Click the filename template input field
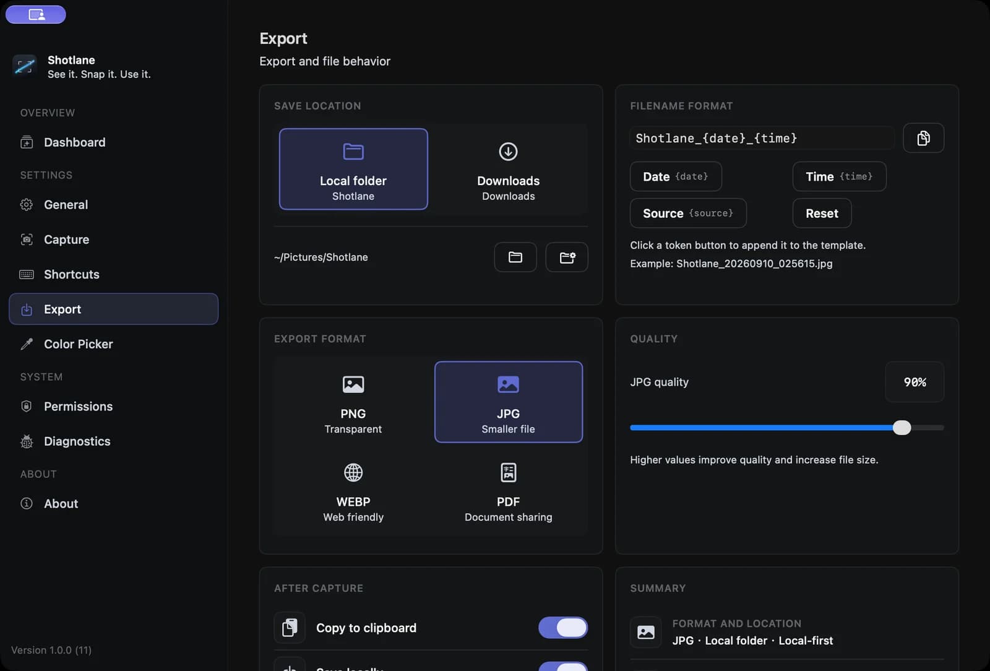The width and height of the screenshot is (990, 671). [762, 138]
